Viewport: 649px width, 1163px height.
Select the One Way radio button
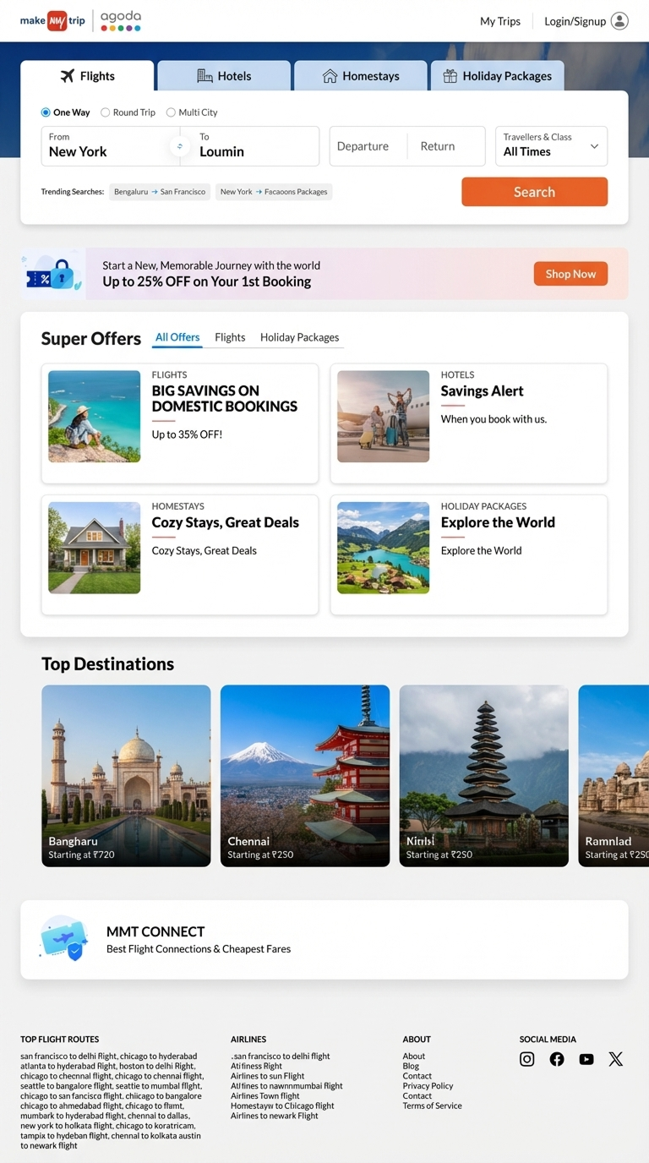46,112
